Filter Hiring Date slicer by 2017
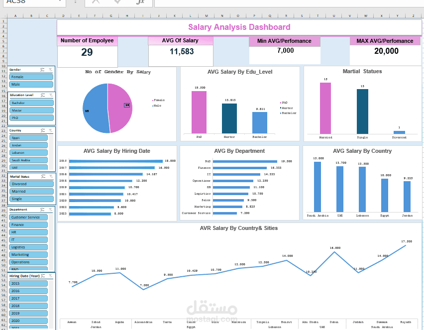 28,298
